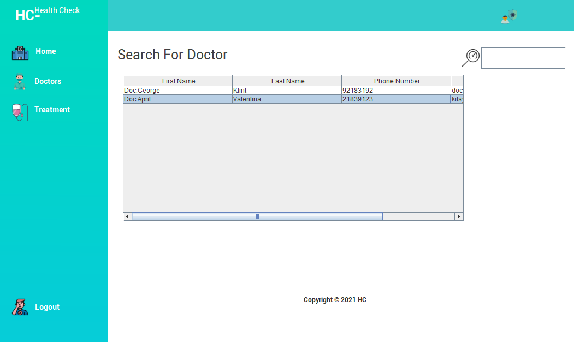Select phone number 92183192 cell
The image size is (574, 343).
coord(397,91)
